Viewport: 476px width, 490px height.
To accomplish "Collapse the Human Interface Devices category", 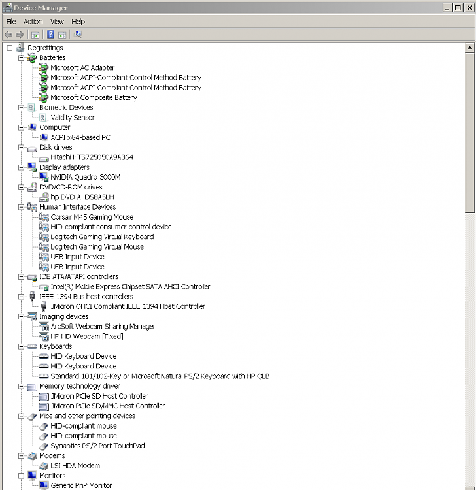I will pyautogui.click(x=21, y=207).
